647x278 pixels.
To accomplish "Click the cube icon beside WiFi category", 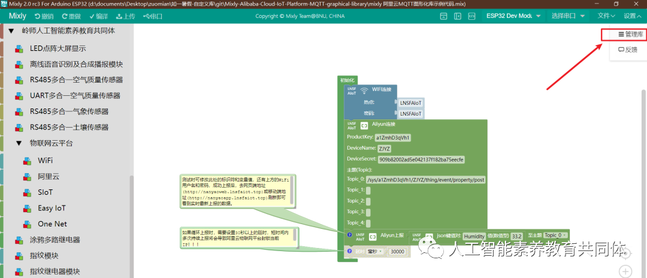I will pyautogui.click(x=27, y=161).
